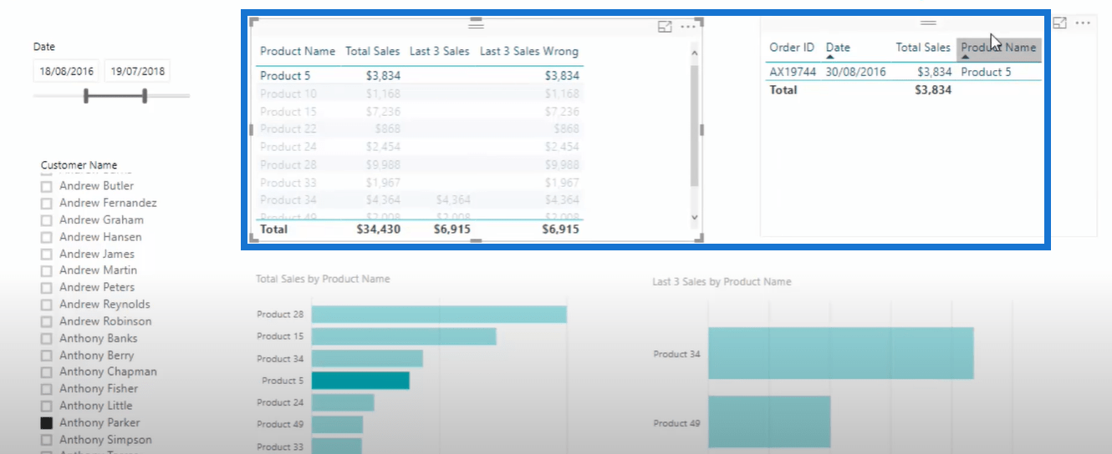Select the Product 22 row in table

click(x=420, y=129)
